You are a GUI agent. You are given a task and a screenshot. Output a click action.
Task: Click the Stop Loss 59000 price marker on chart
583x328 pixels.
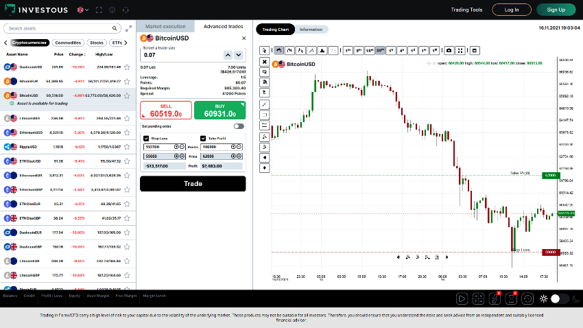(x=551, y=252)
